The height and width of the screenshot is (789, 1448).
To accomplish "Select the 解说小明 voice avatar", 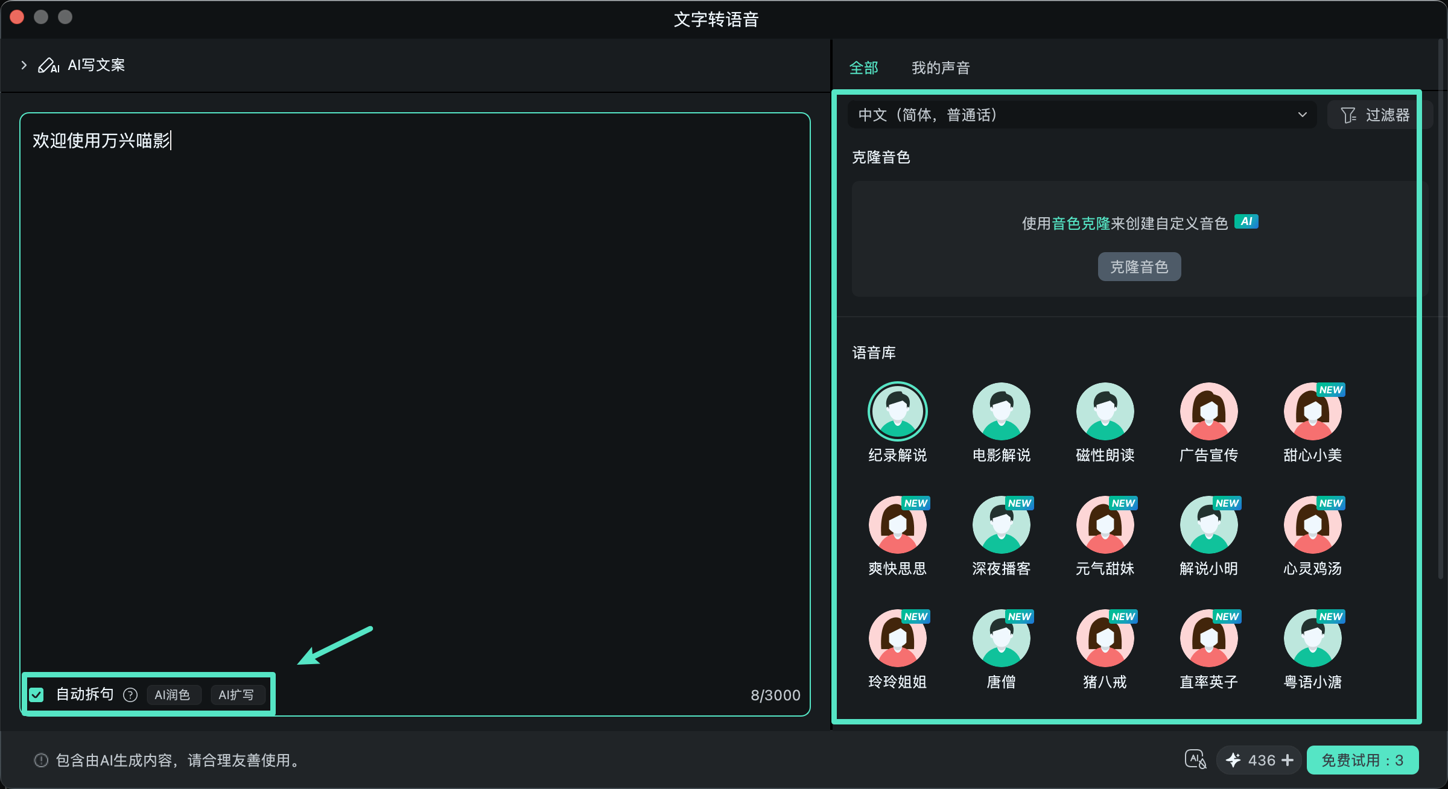I will 1209,525.
